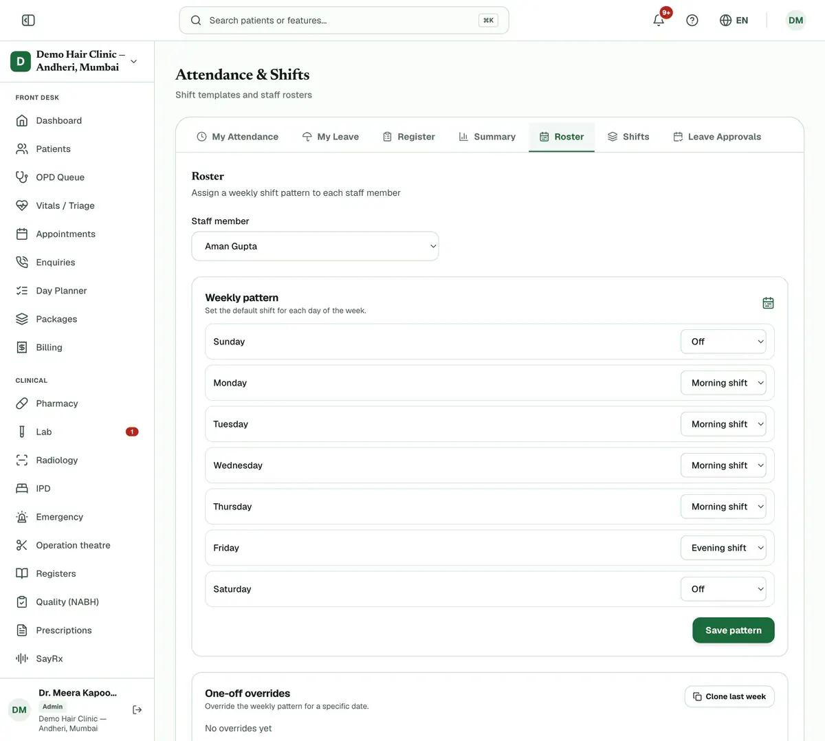Click the Lab badge showing 1
Screen dimensions: 825x741
click(132, 432)
